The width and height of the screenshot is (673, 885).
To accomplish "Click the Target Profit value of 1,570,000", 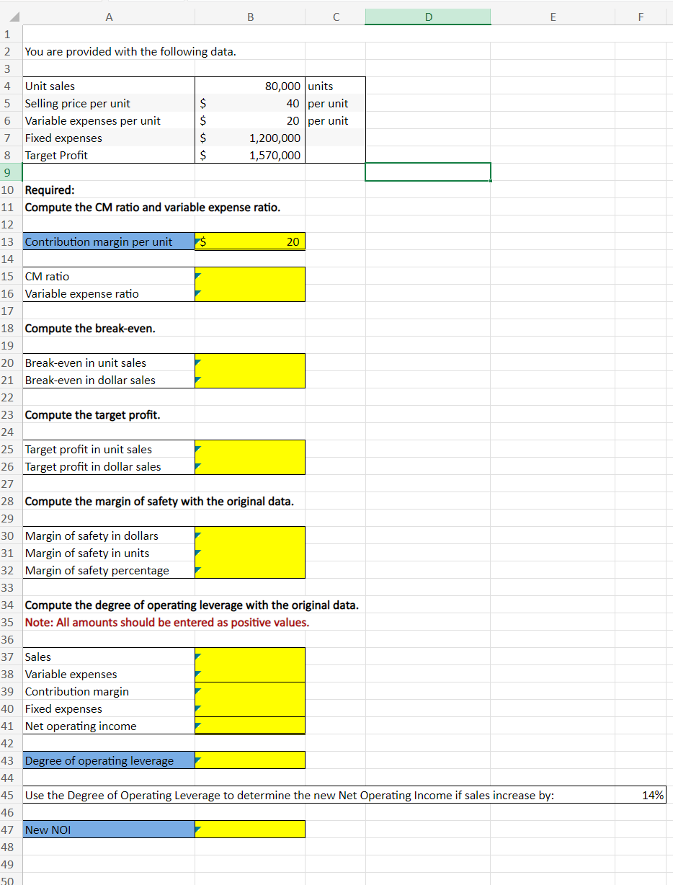I will click(x=249, y=155).
